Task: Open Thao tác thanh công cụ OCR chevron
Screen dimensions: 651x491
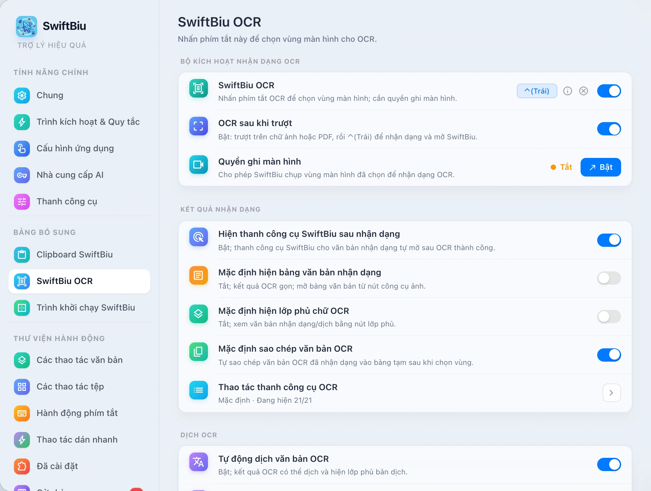Action: click(612, 393)
